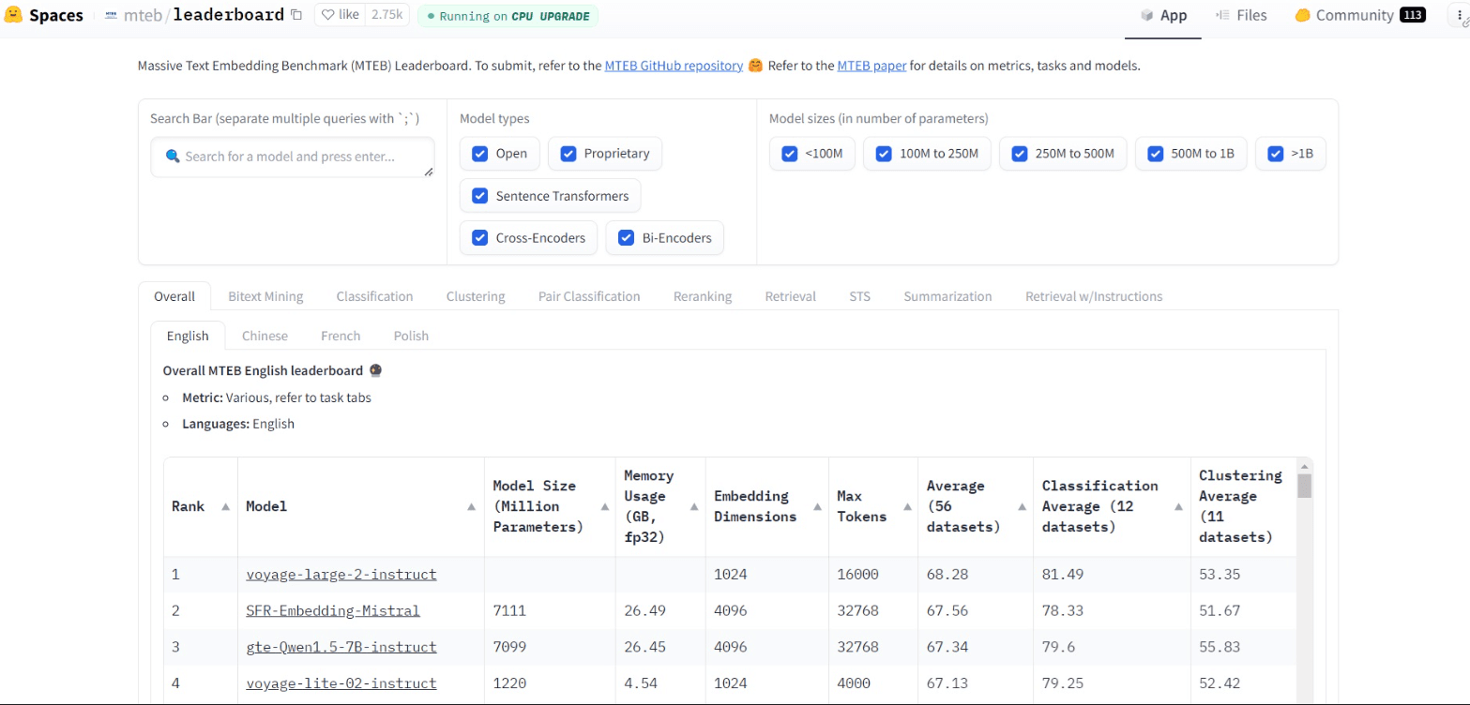Copy the mteb/leaderboard repository name

(296, 15)
